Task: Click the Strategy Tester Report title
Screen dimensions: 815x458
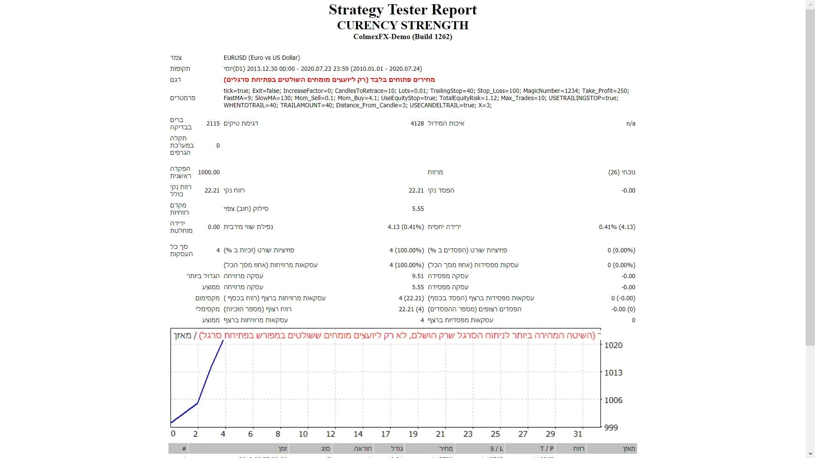Action: 402,10
